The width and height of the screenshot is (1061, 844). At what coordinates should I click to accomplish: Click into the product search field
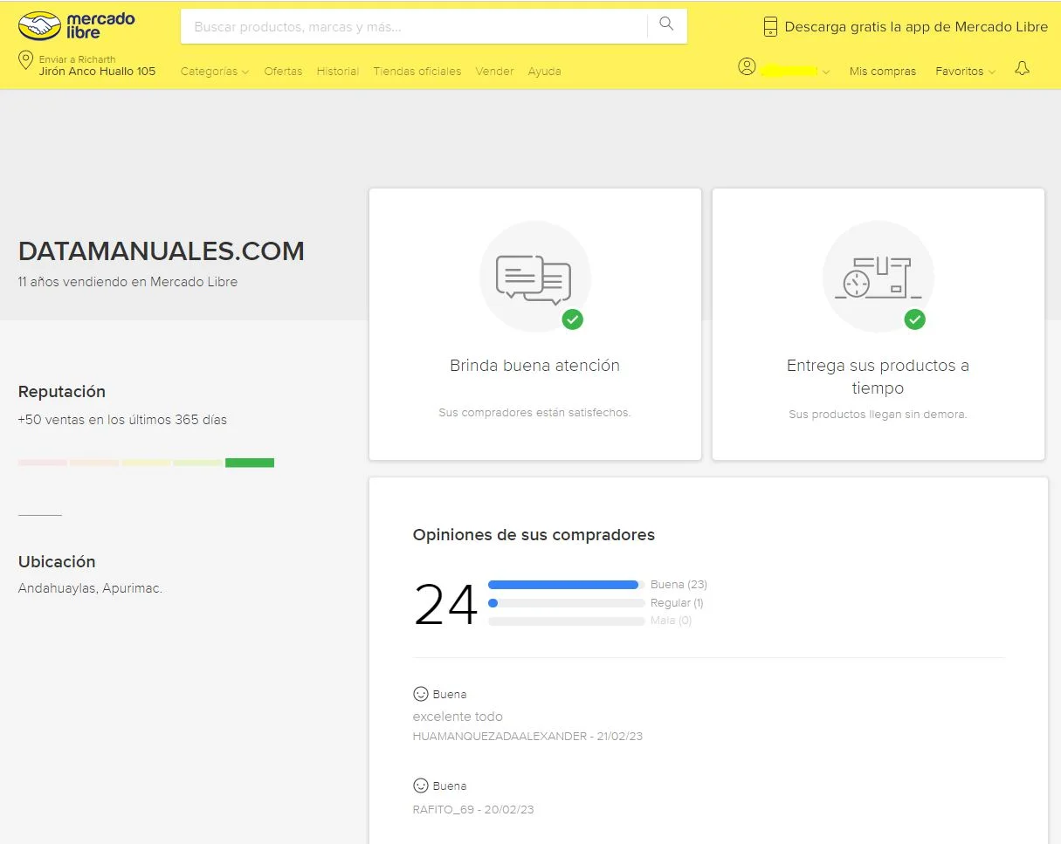coord(414,26)
